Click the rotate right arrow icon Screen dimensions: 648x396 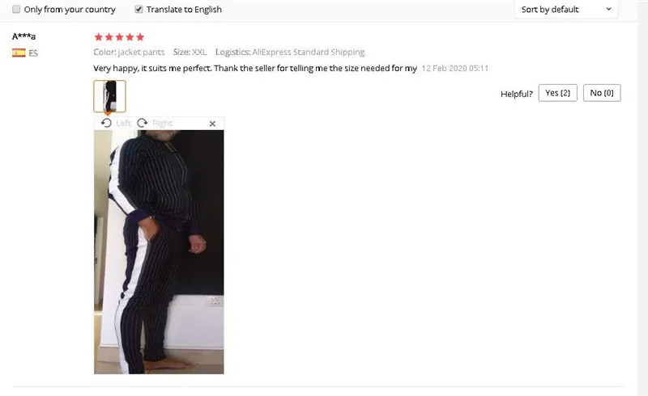coord(143,123)
